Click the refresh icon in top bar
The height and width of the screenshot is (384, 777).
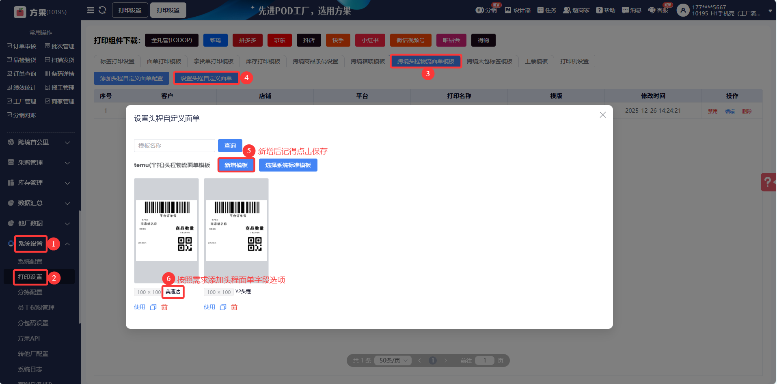[x=102, y=10]
